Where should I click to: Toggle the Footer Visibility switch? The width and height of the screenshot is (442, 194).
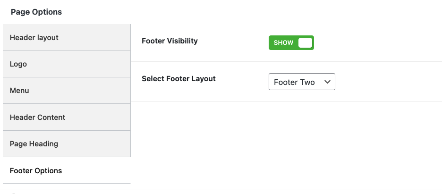291,43
